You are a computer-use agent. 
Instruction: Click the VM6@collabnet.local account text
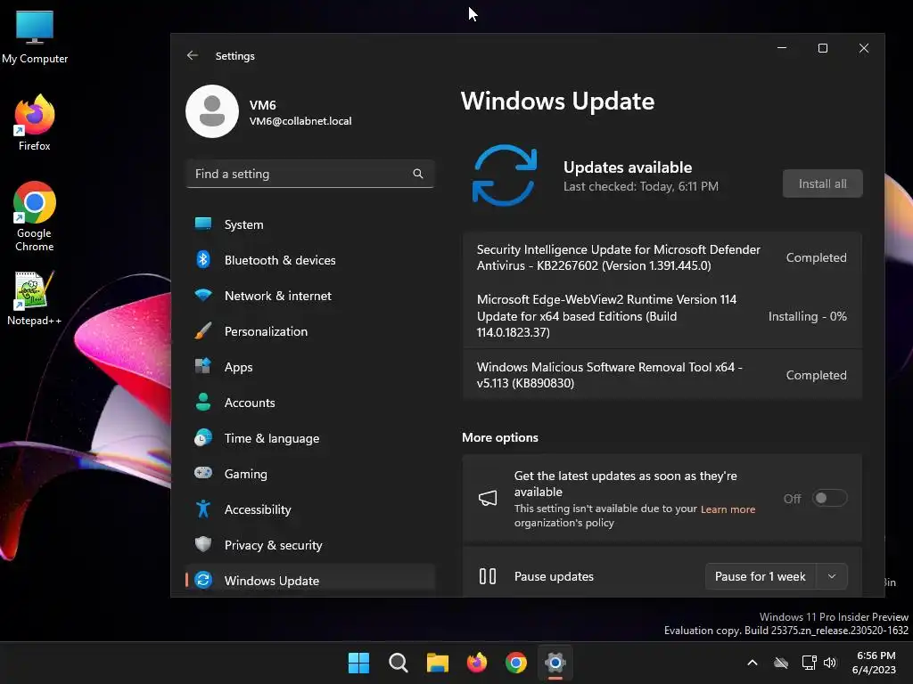(300, 121)
